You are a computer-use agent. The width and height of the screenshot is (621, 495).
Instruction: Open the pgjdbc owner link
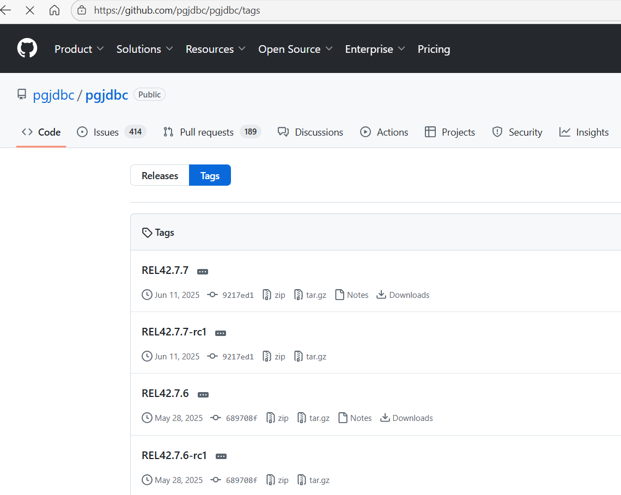coord(53,95)
